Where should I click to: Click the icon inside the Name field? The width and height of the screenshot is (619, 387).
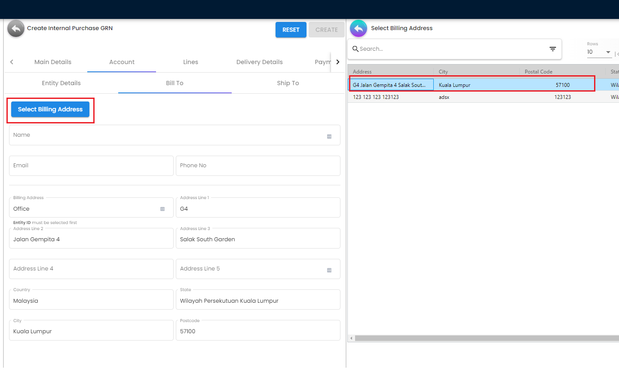click(x=329, y=136)
